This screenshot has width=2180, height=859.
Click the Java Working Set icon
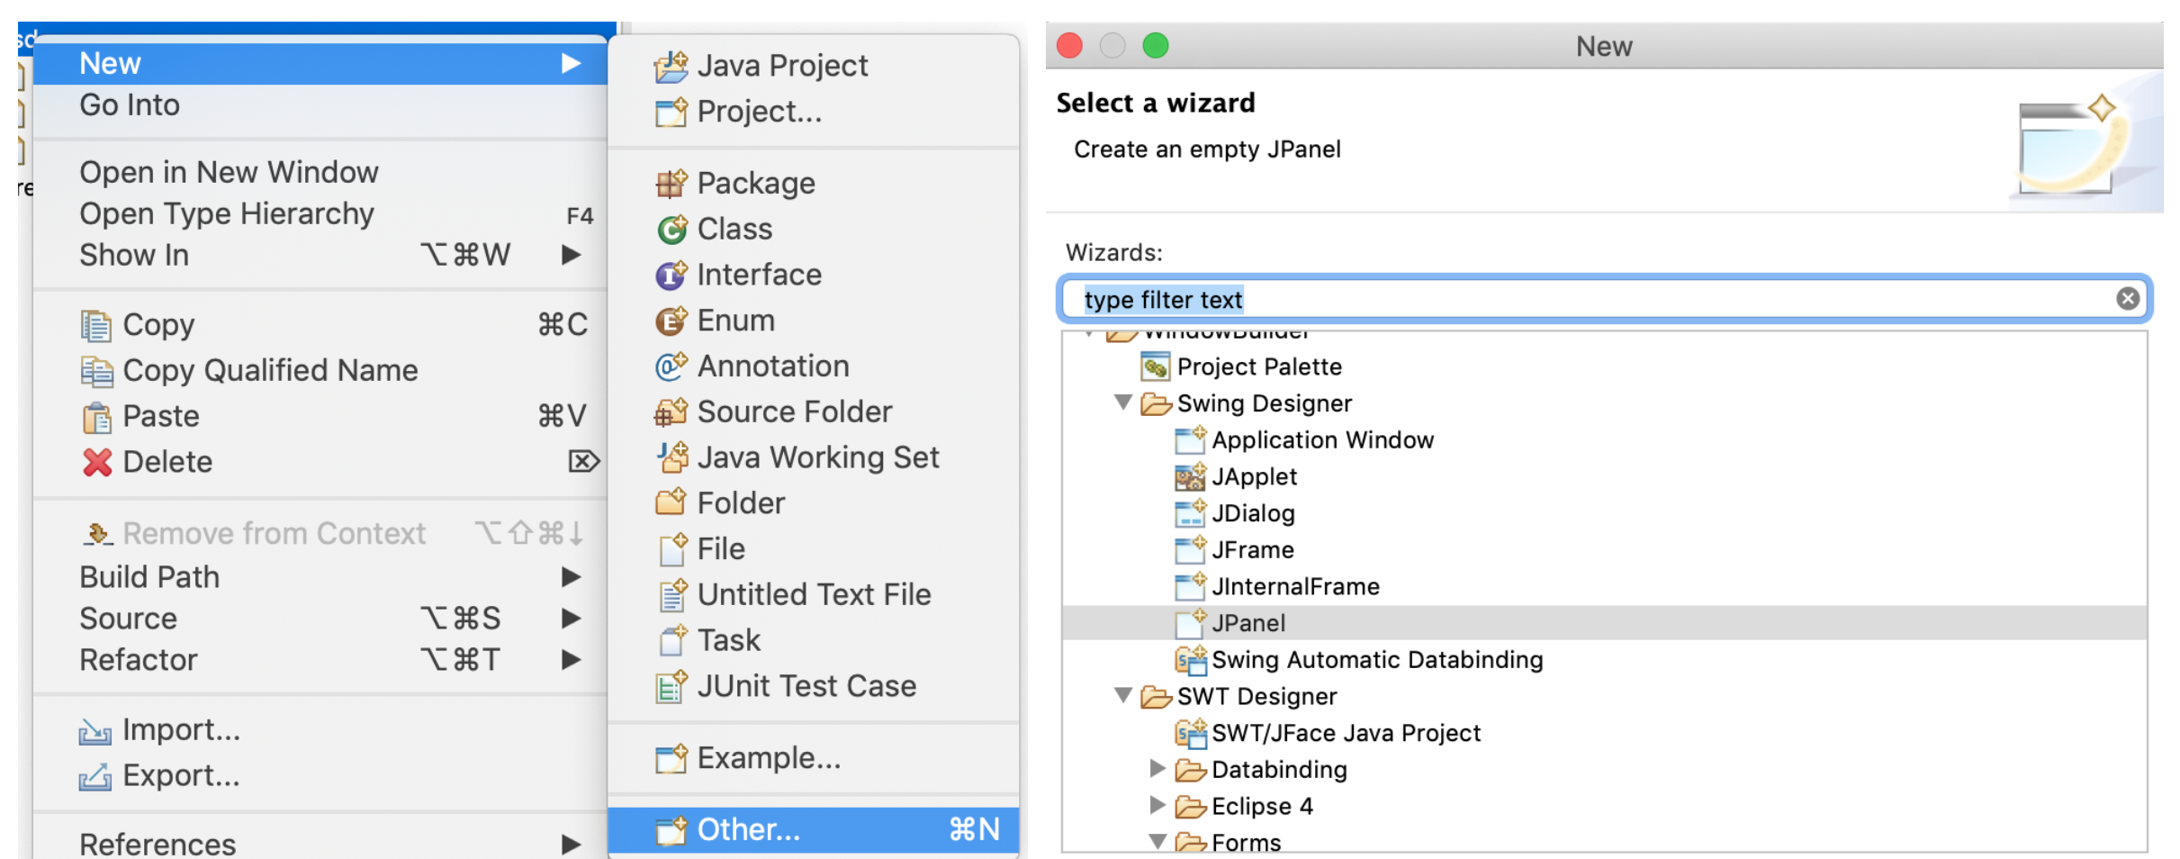[671, 457]
